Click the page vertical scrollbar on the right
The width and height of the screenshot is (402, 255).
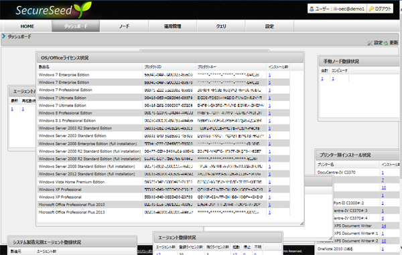click(x=401, y=128)
